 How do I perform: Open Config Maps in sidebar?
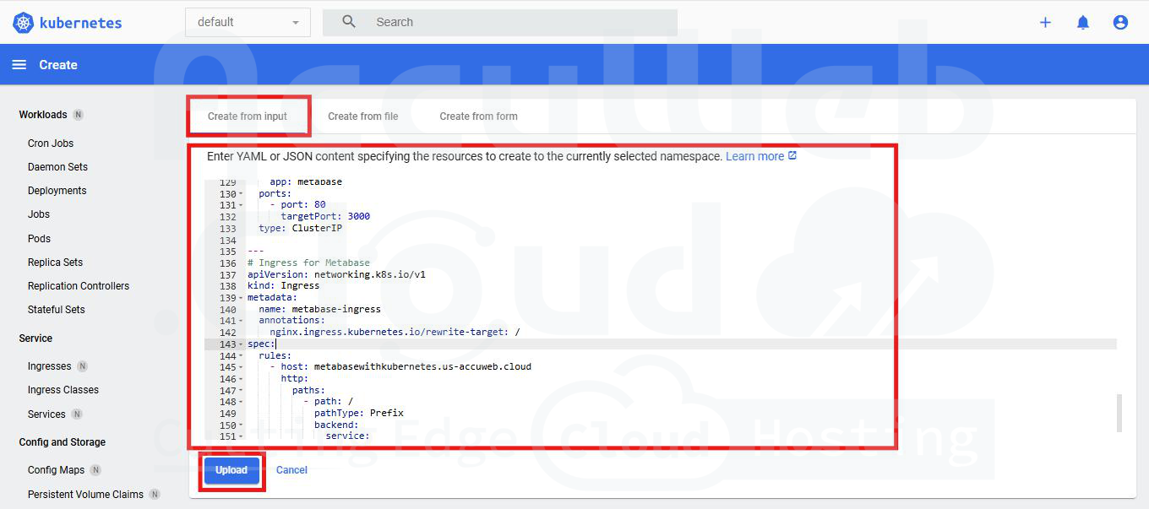pos(56,470)
